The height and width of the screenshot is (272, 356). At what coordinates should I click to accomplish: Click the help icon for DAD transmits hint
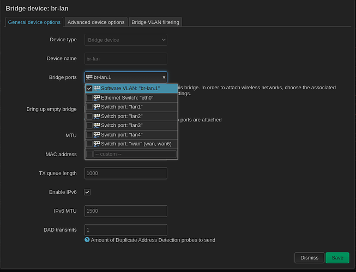87,239
